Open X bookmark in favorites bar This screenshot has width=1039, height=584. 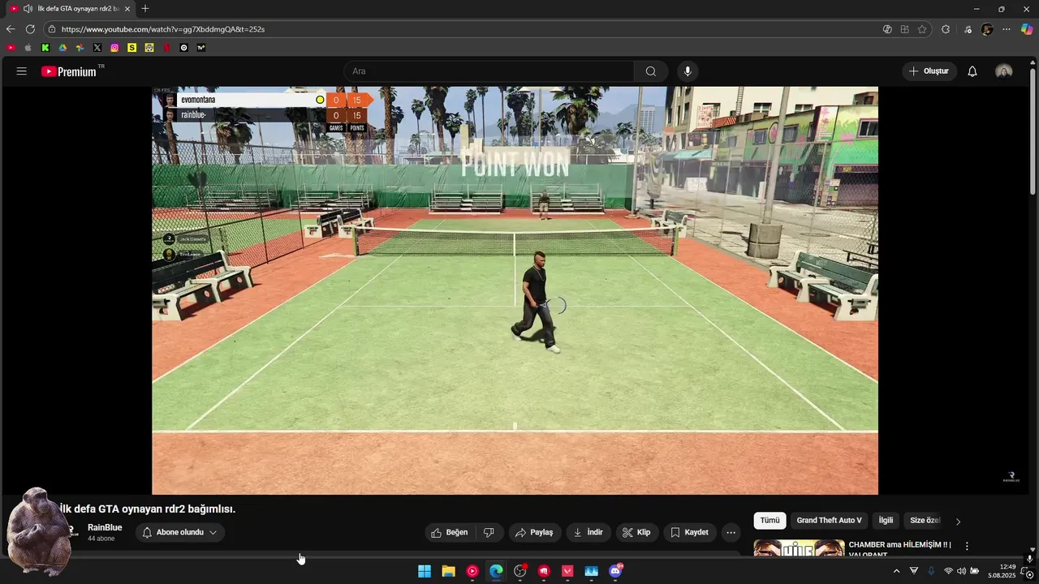point(97,48)
